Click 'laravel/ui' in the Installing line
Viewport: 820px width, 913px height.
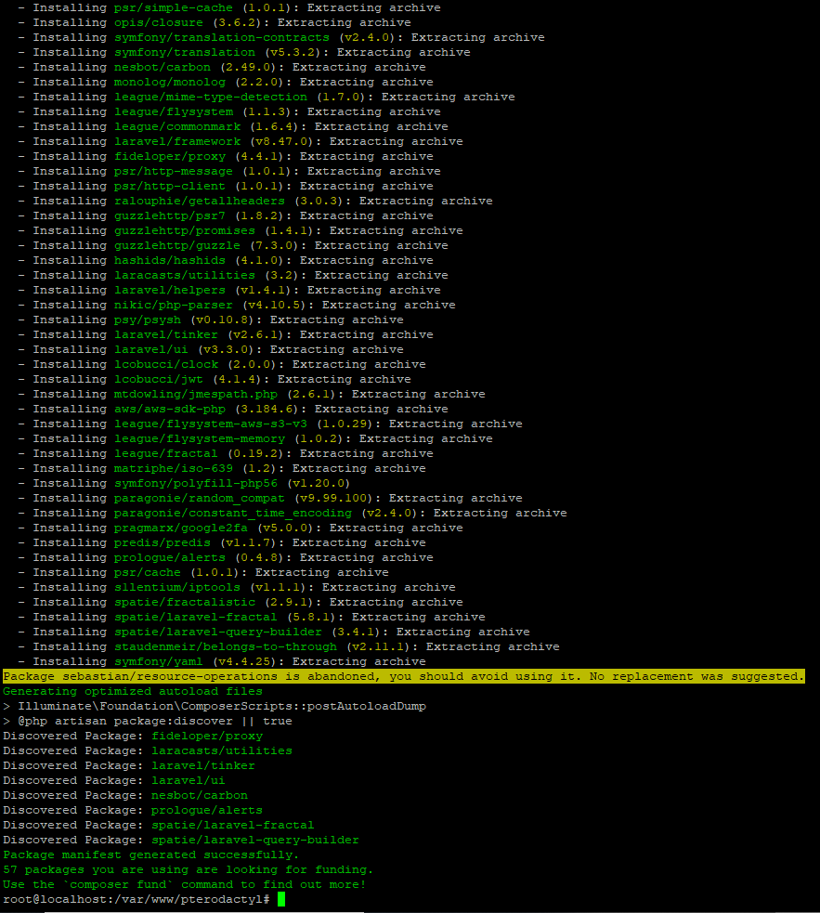pyautogui.click(x=150, y=349)
